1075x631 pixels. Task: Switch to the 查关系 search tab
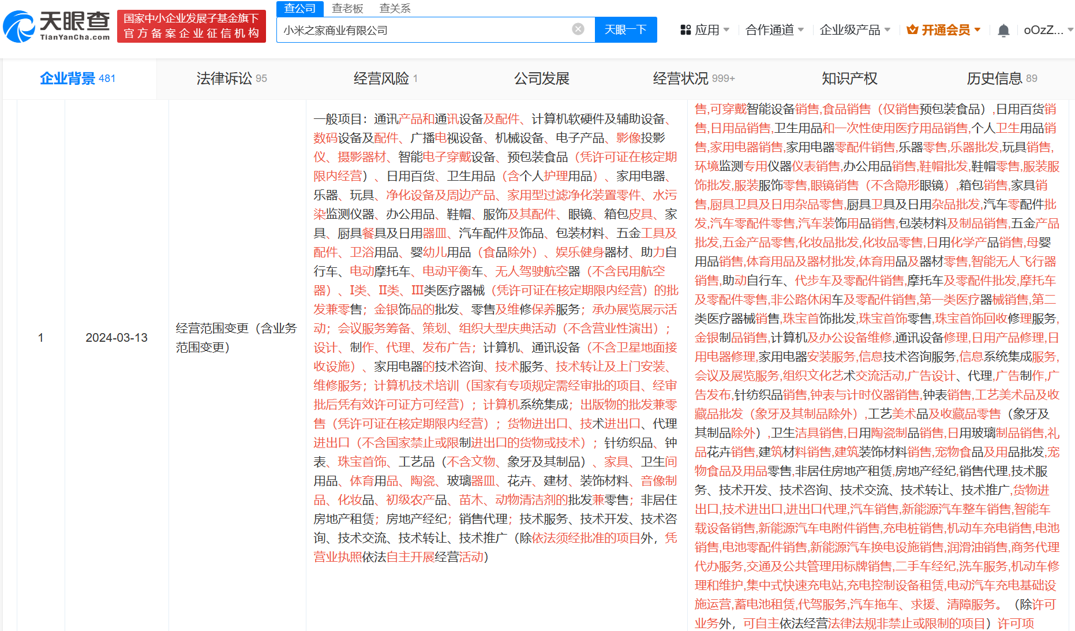pyautogui.click(x=395, y=8)
